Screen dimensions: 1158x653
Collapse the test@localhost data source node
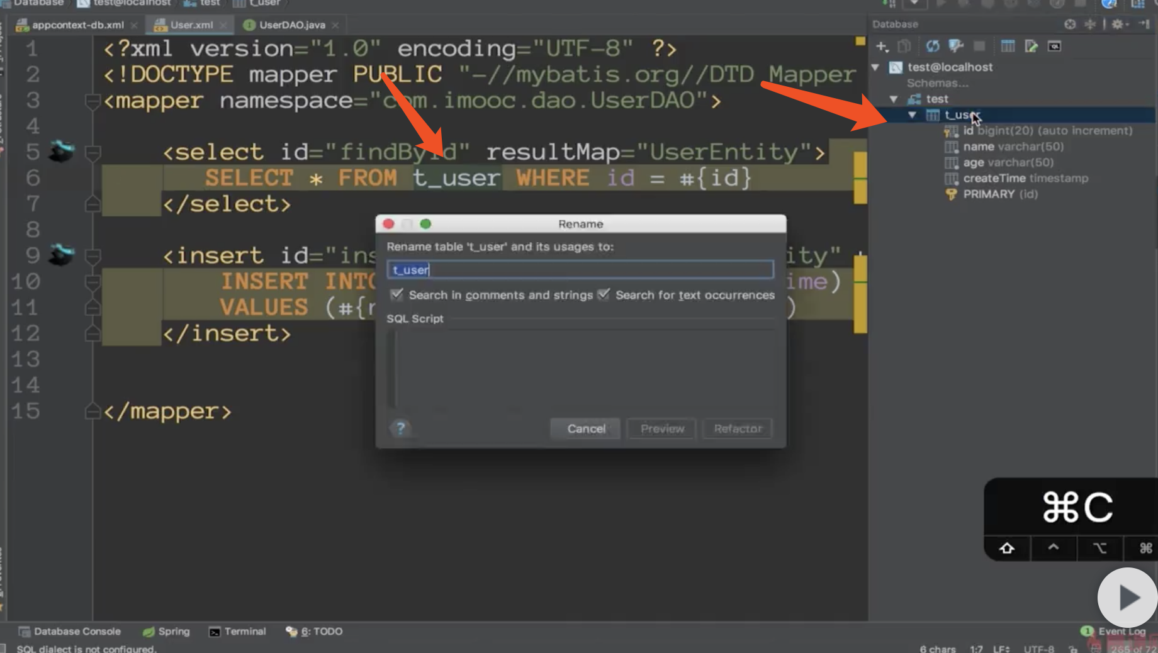coord(875,67)
